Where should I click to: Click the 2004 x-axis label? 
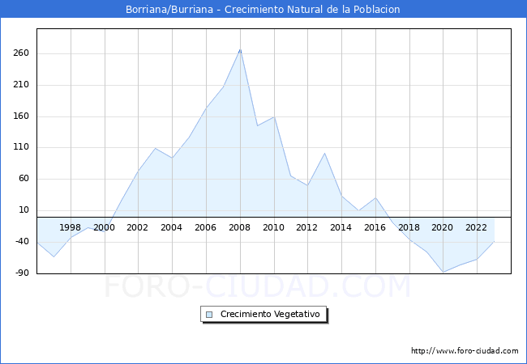(171, 227)
